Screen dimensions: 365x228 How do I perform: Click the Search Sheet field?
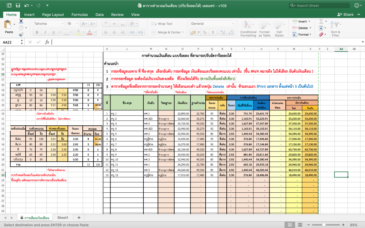(319, 6)
